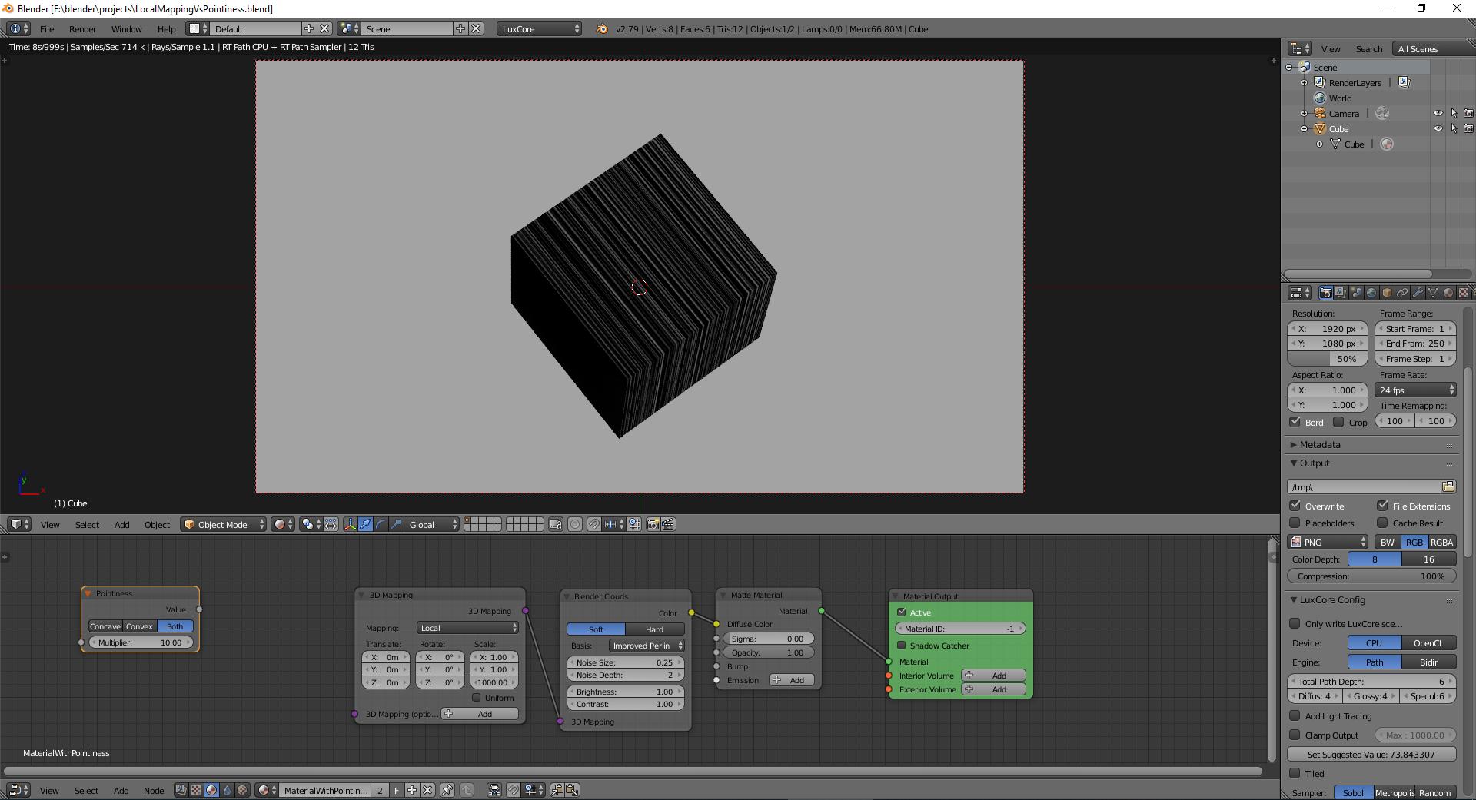Open the World properties tab (globe icon)

point(1371,294)
